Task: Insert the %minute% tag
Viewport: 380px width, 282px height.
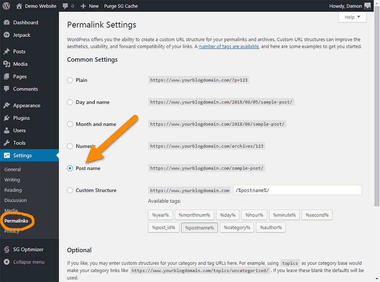Action: (x=285, y=215)
